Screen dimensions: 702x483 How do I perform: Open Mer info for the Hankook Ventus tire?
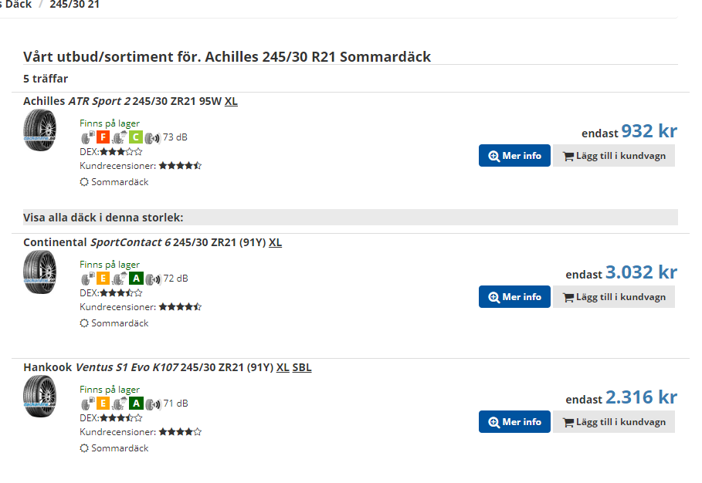pos(514,422)
